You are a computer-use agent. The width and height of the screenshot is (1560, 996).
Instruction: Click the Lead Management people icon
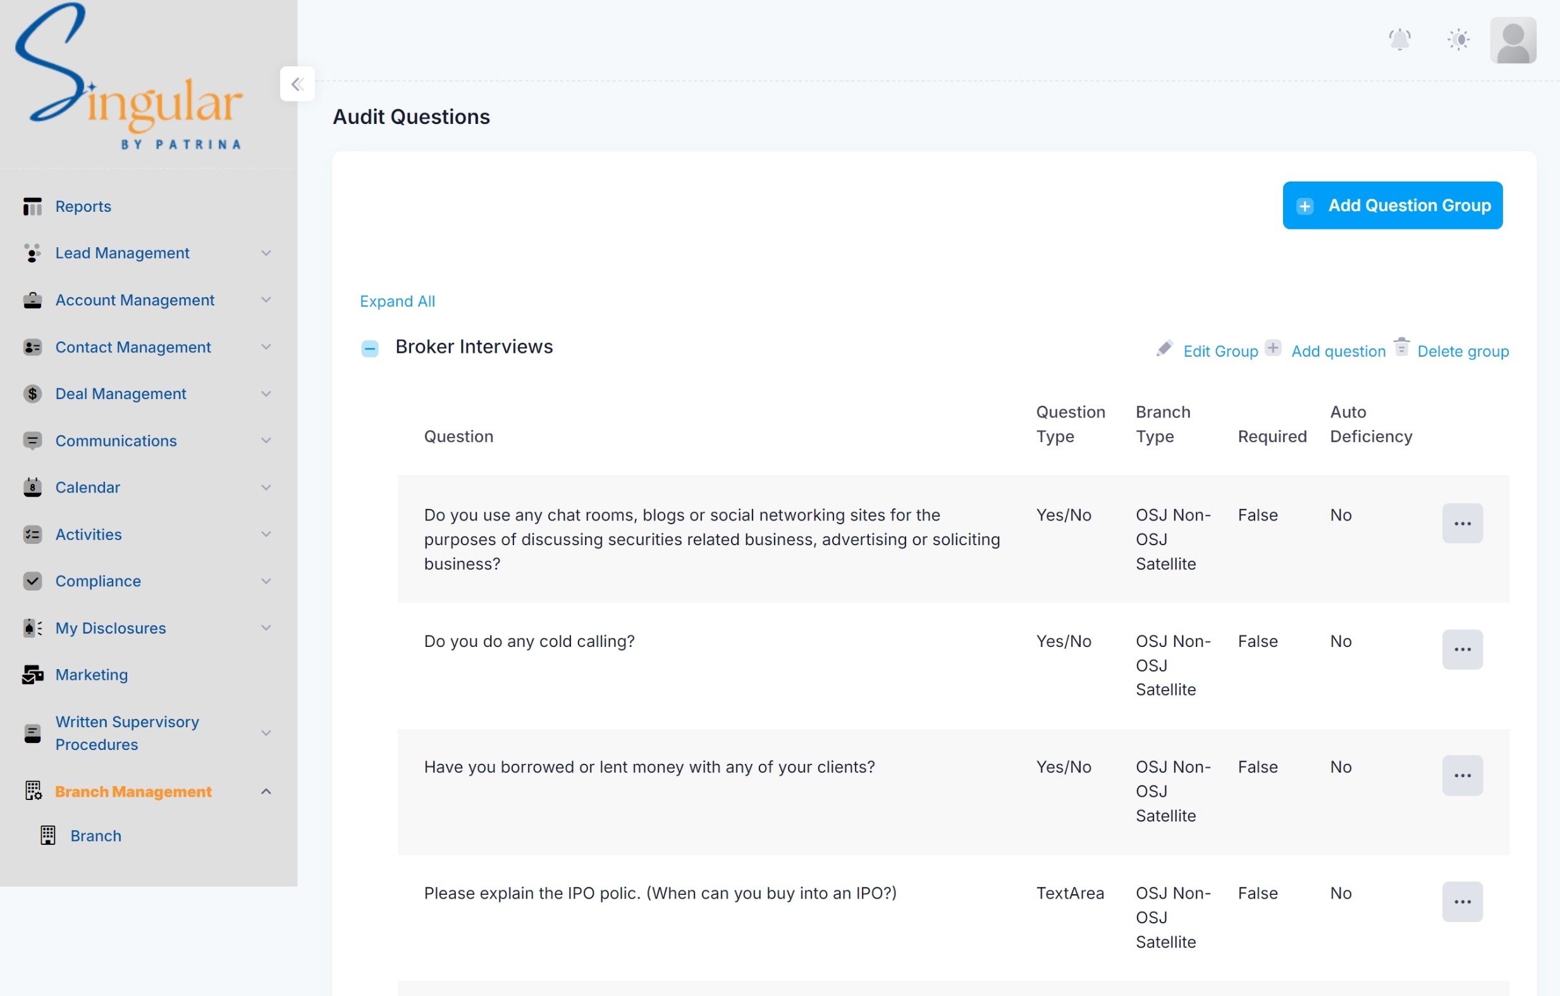[32, 253]
